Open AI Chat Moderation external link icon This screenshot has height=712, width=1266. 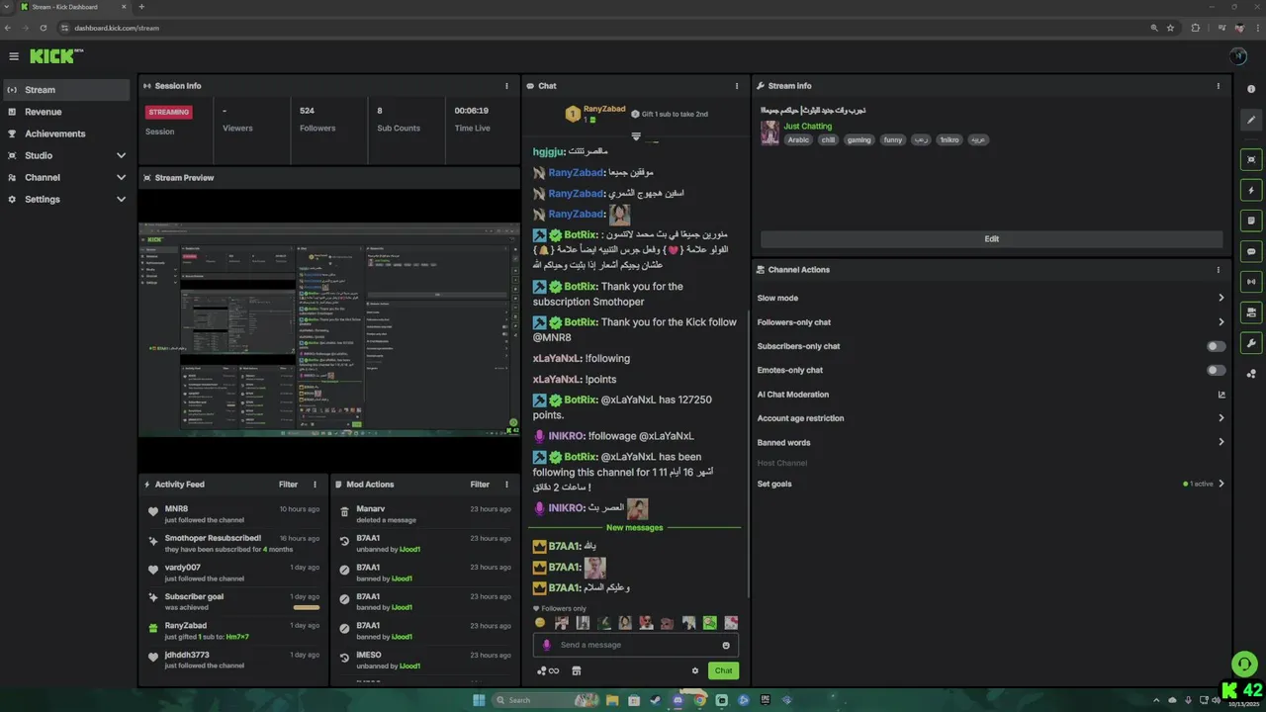pyautogui.click(x=1221, y=395)
